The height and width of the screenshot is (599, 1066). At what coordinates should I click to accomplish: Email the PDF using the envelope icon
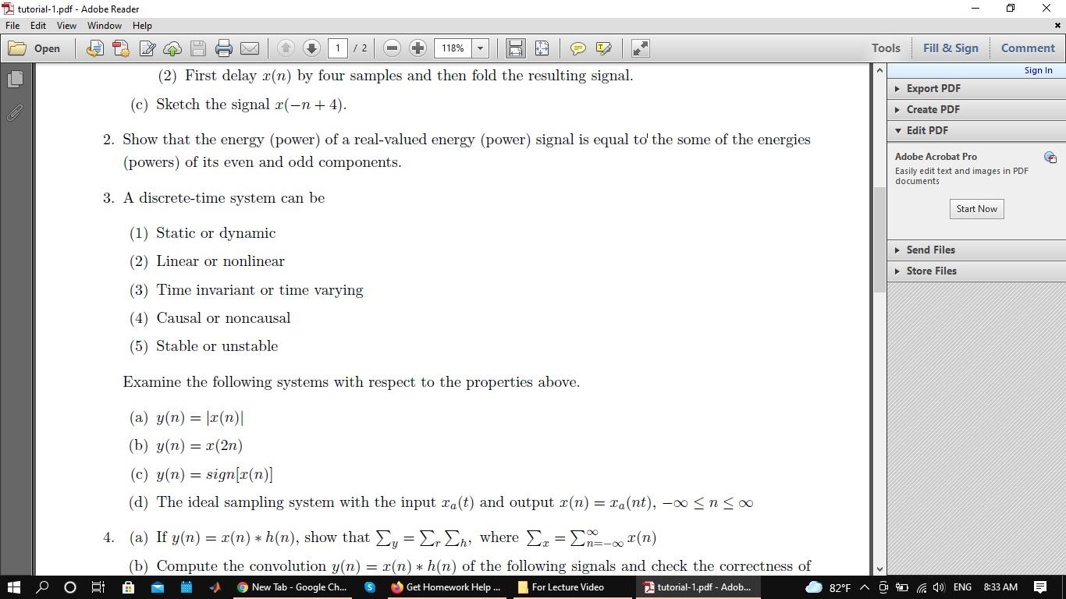(250, 48)
